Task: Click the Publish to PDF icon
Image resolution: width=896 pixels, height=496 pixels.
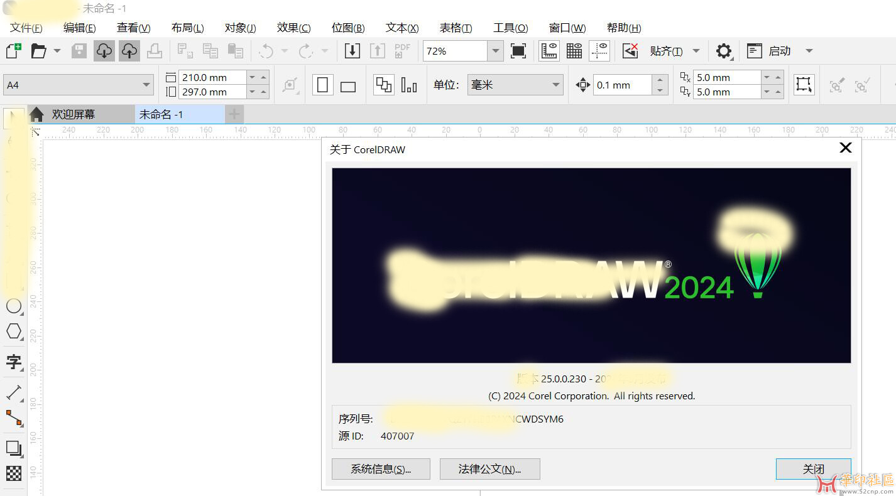Action: point(402,51)
